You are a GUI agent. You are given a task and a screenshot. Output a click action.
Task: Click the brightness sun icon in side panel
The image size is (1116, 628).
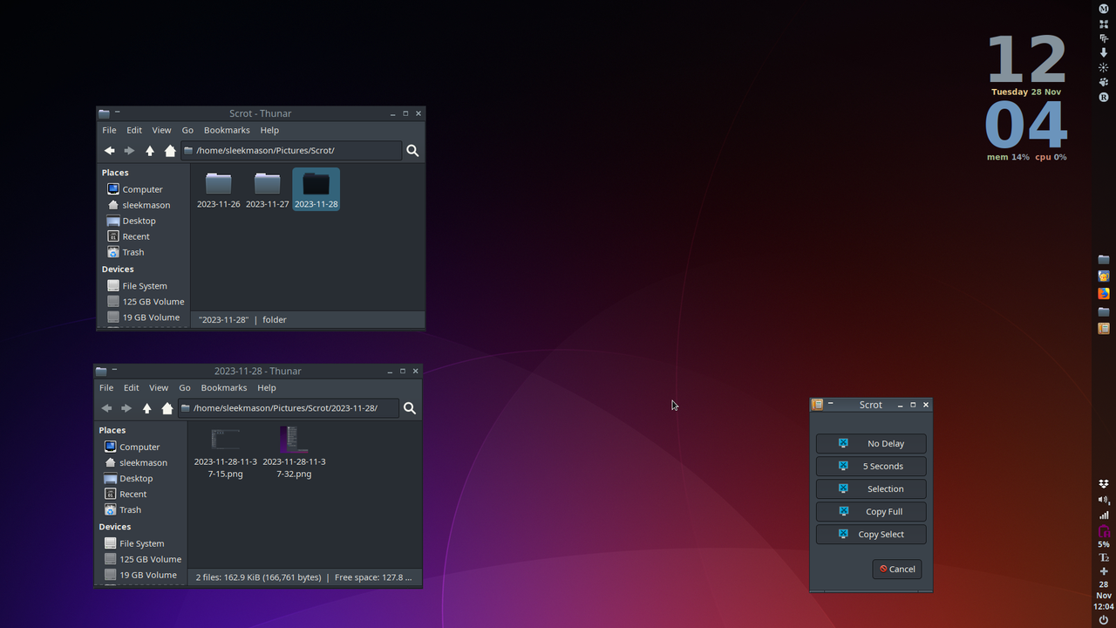pyautogui.click(x=1104, y=67)
